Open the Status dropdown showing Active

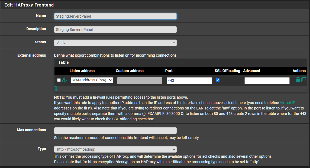point(115,43)
